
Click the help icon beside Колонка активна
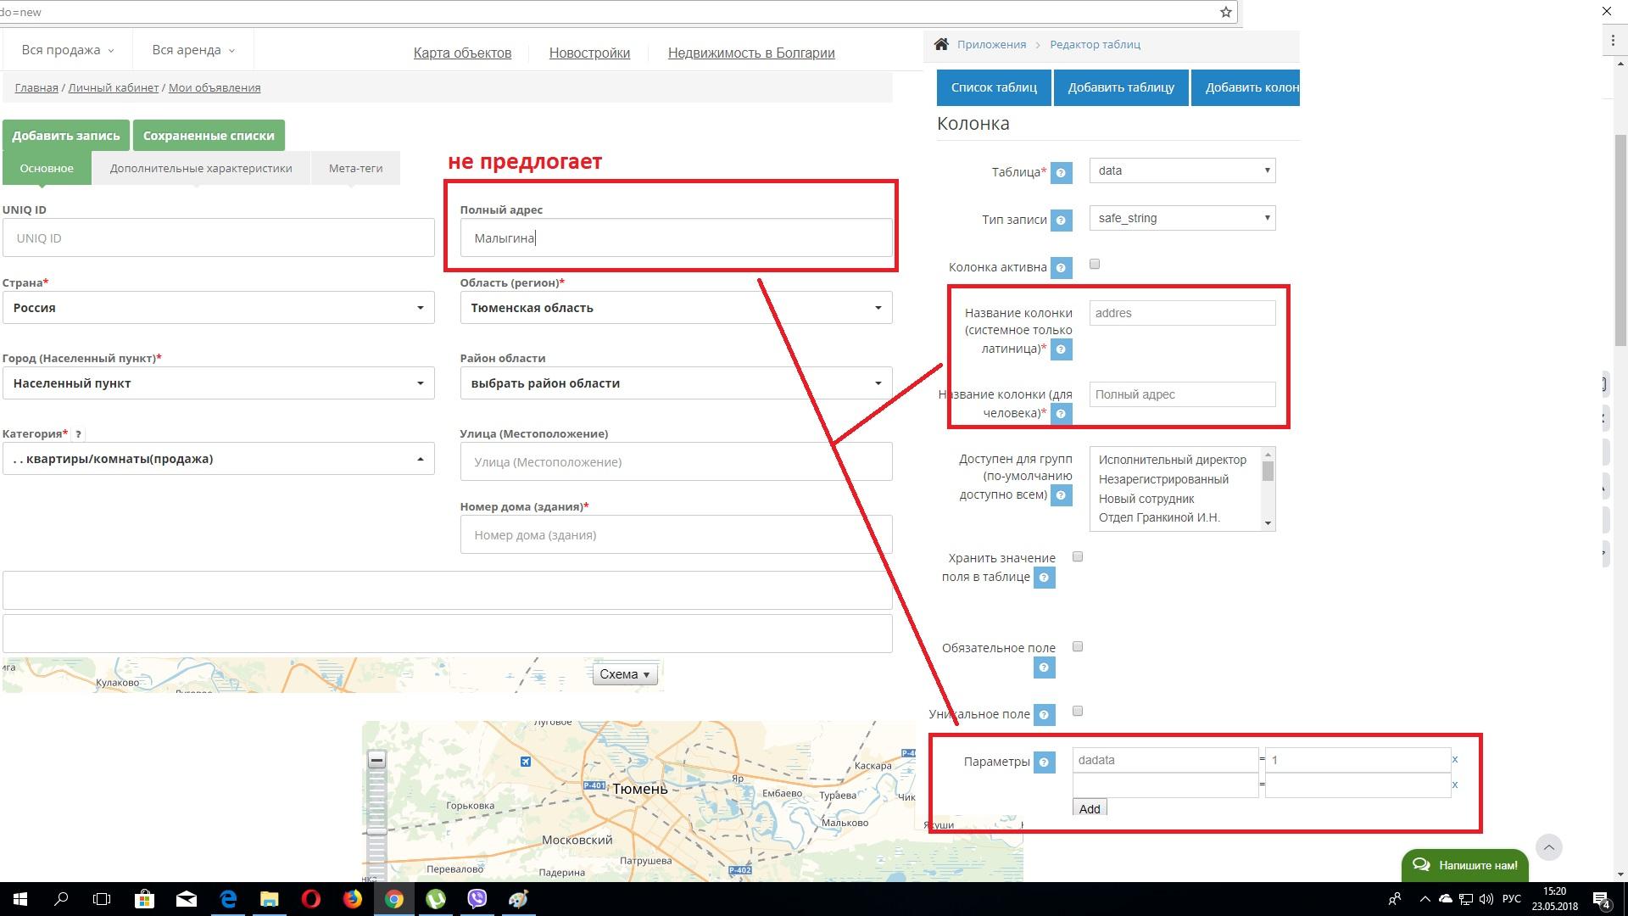pos(1061,267)
